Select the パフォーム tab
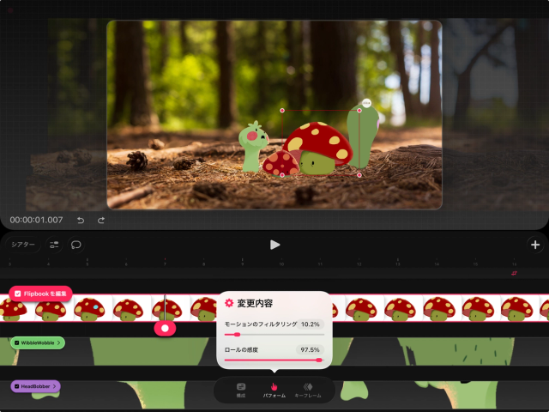The image size is (549, 412). tap(274, 390)
